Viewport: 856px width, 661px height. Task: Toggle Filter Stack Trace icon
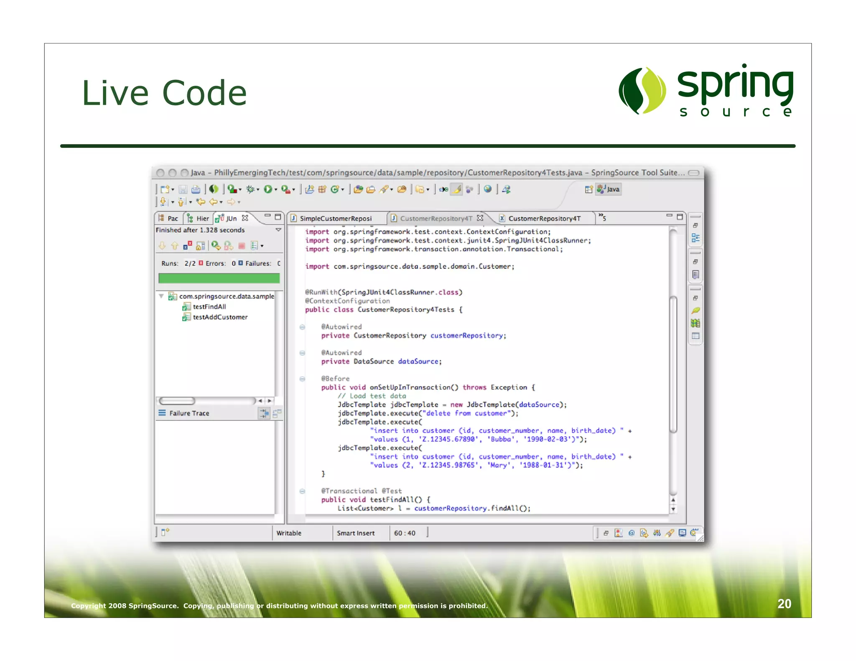point(264,413)
